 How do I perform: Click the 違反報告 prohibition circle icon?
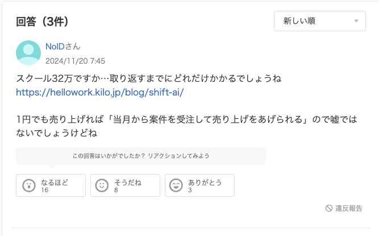coord(329,208)
